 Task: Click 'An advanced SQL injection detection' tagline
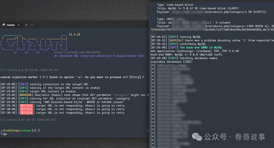[100, 56]
